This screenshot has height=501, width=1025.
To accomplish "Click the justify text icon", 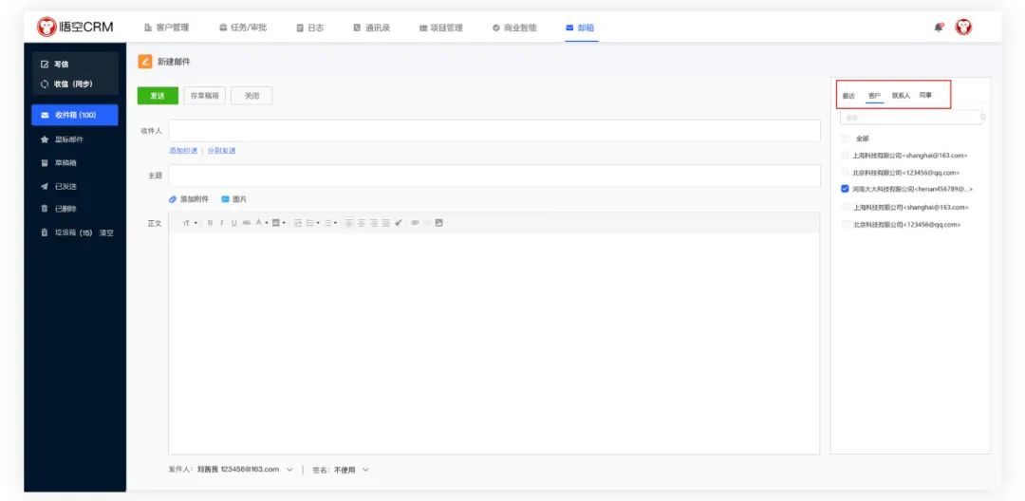I will [385, 223].
